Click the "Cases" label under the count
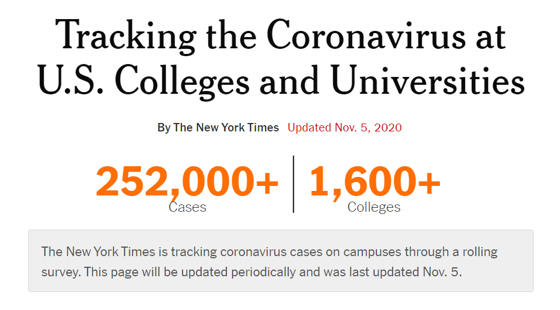560x310 pixels. pyautogui.click(x=187, y=207)
